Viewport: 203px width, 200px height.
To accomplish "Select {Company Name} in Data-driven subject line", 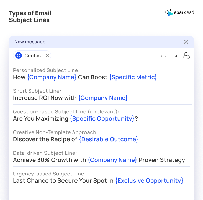I will pyautogui.click(x=112, y=160).
